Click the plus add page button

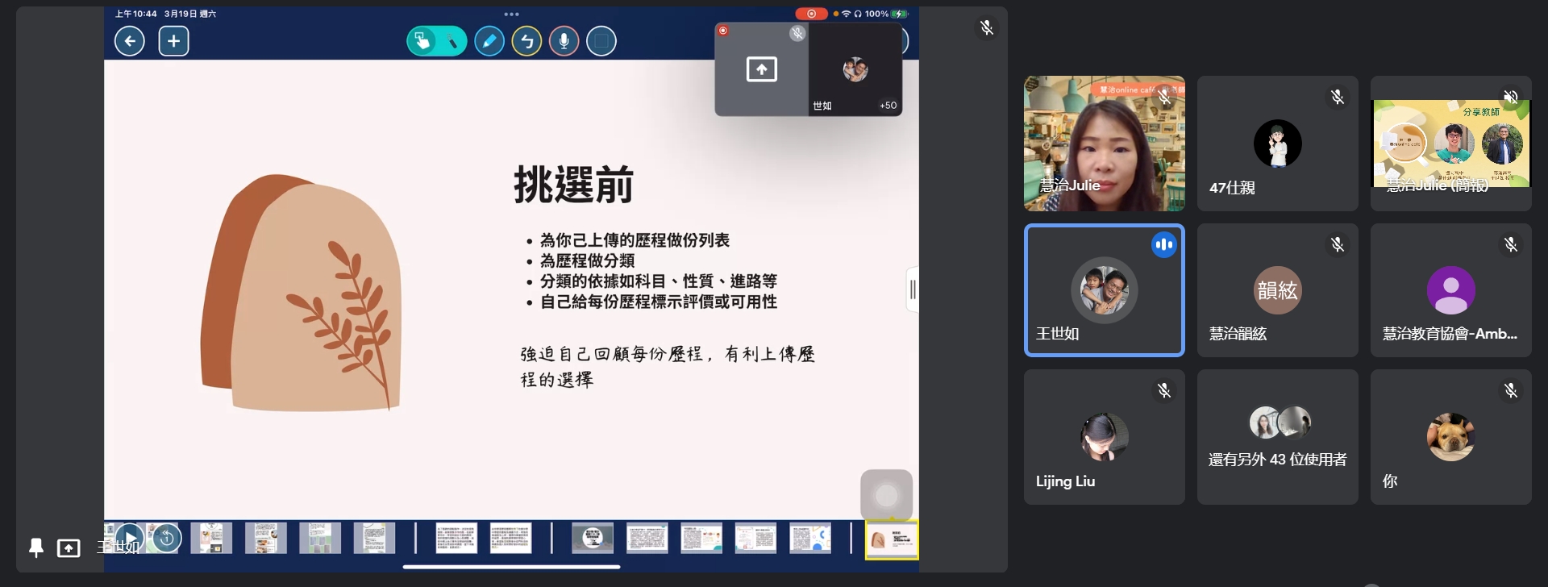173,41
